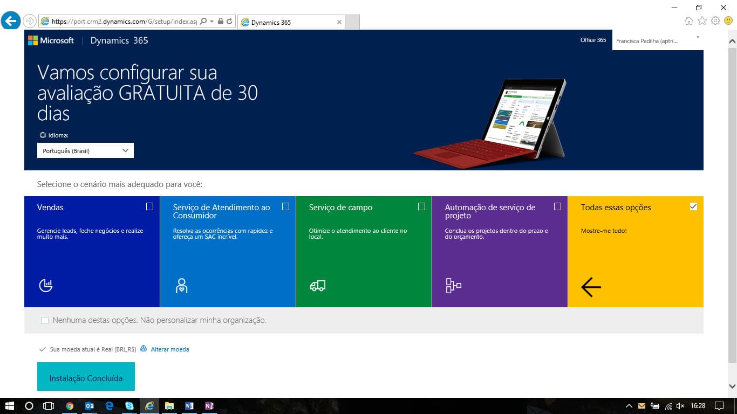The image size is (737, 414).
Task: Tick the Serviço de campo checkbox
Action: coord(421,206)
